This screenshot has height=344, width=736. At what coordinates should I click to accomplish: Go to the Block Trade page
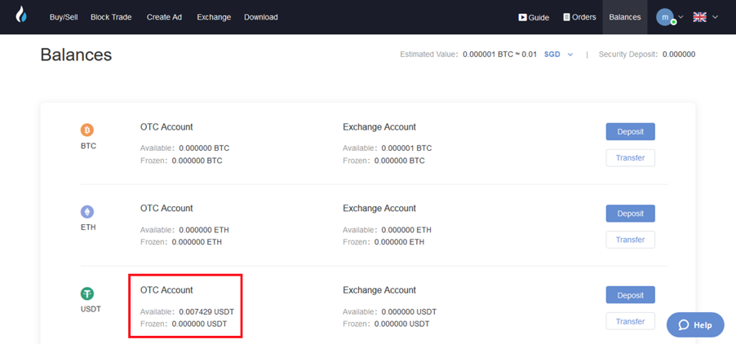111,17
